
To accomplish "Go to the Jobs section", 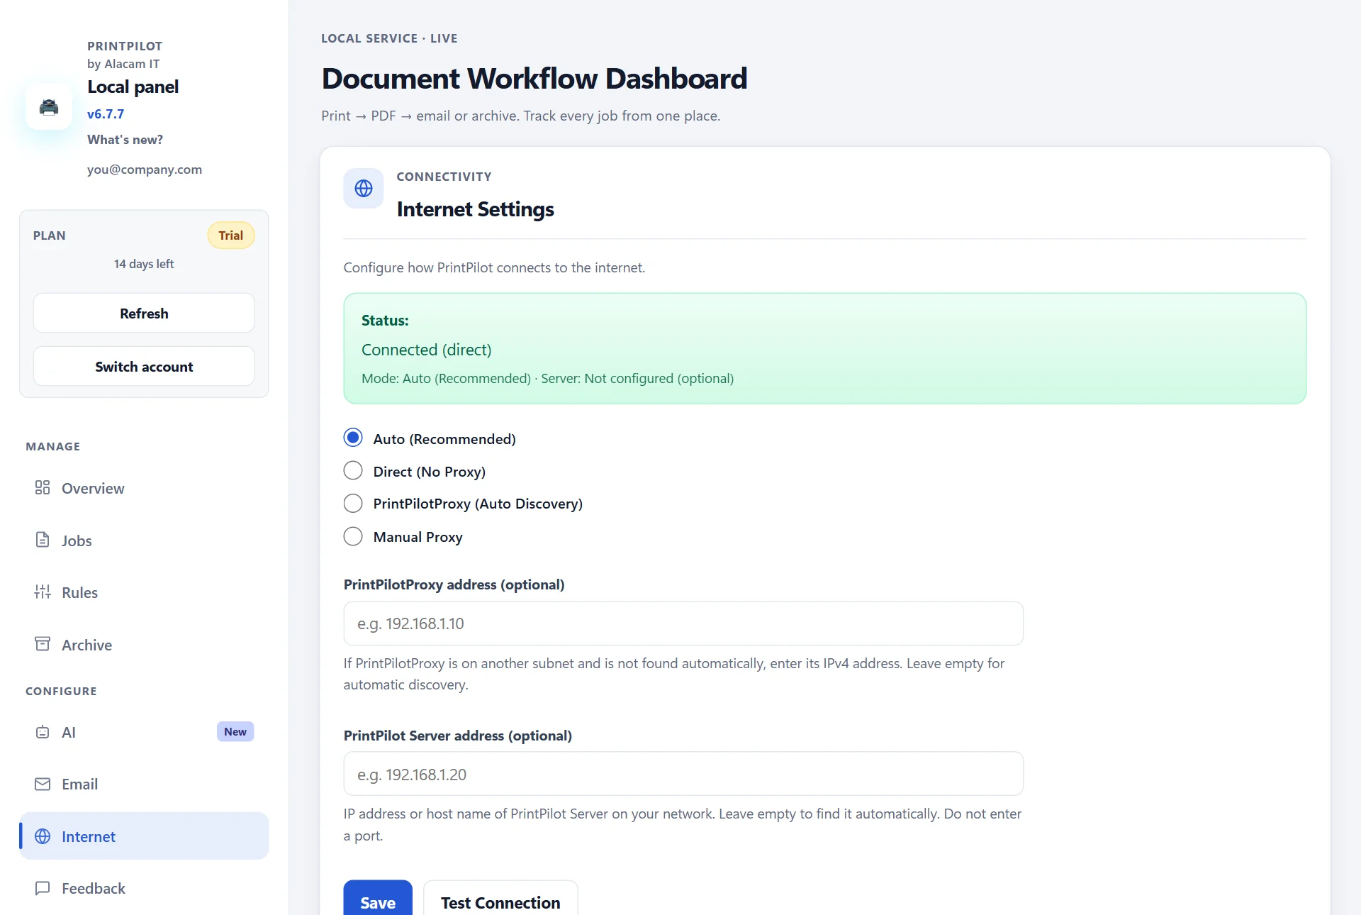I will click(144, 540).
